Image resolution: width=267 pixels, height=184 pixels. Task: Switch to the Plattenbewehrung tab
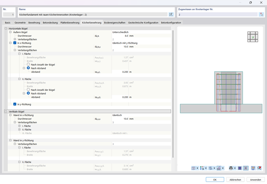point(70,23)
